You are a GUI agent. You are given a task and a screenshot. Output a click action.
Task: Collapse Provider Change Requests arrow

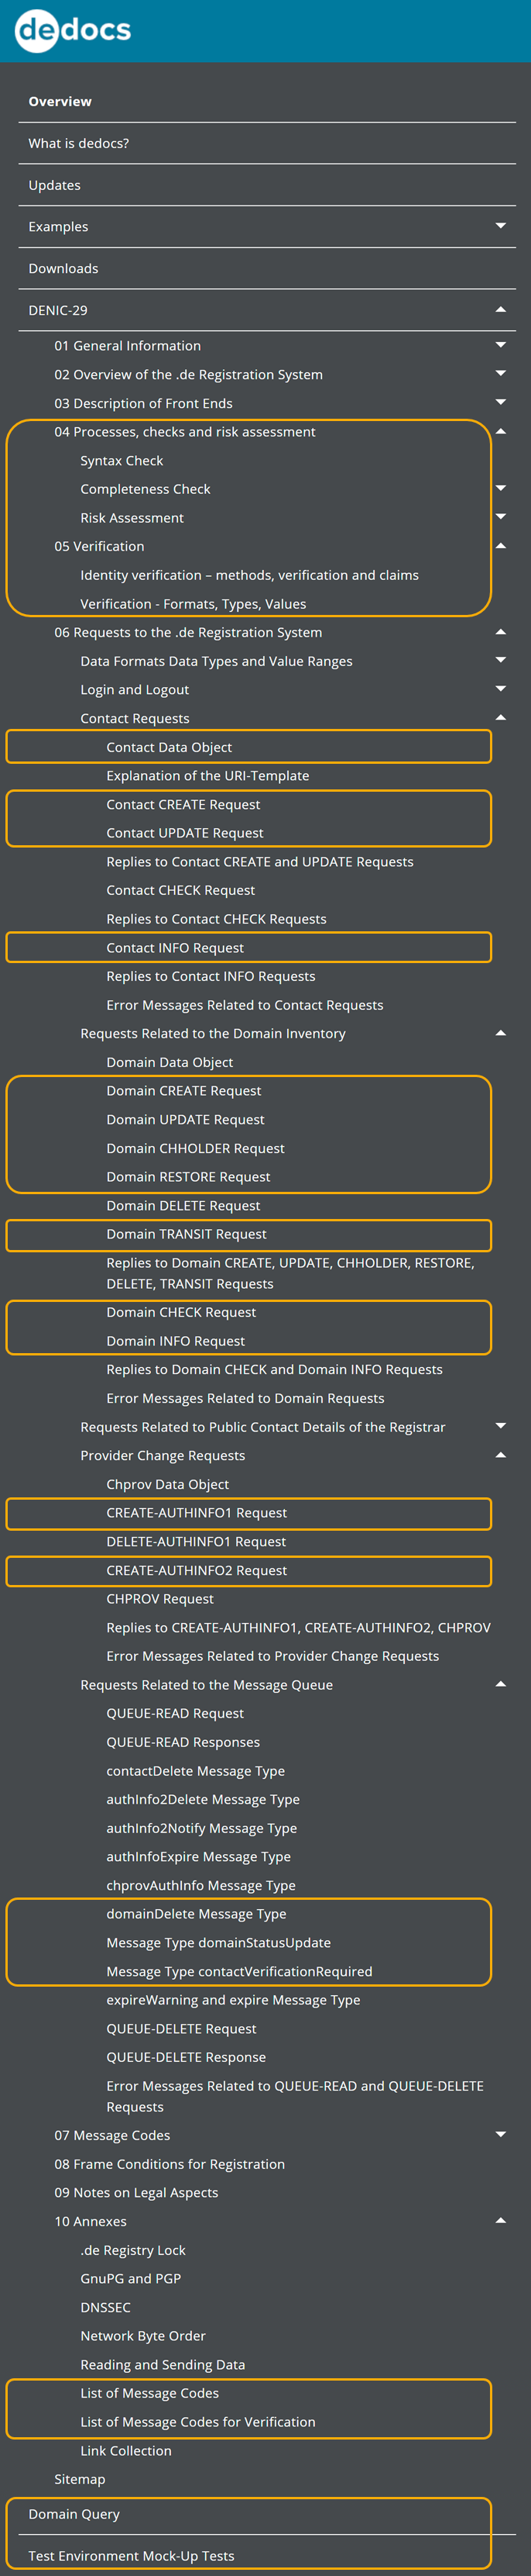click(x=500, y=1455)
